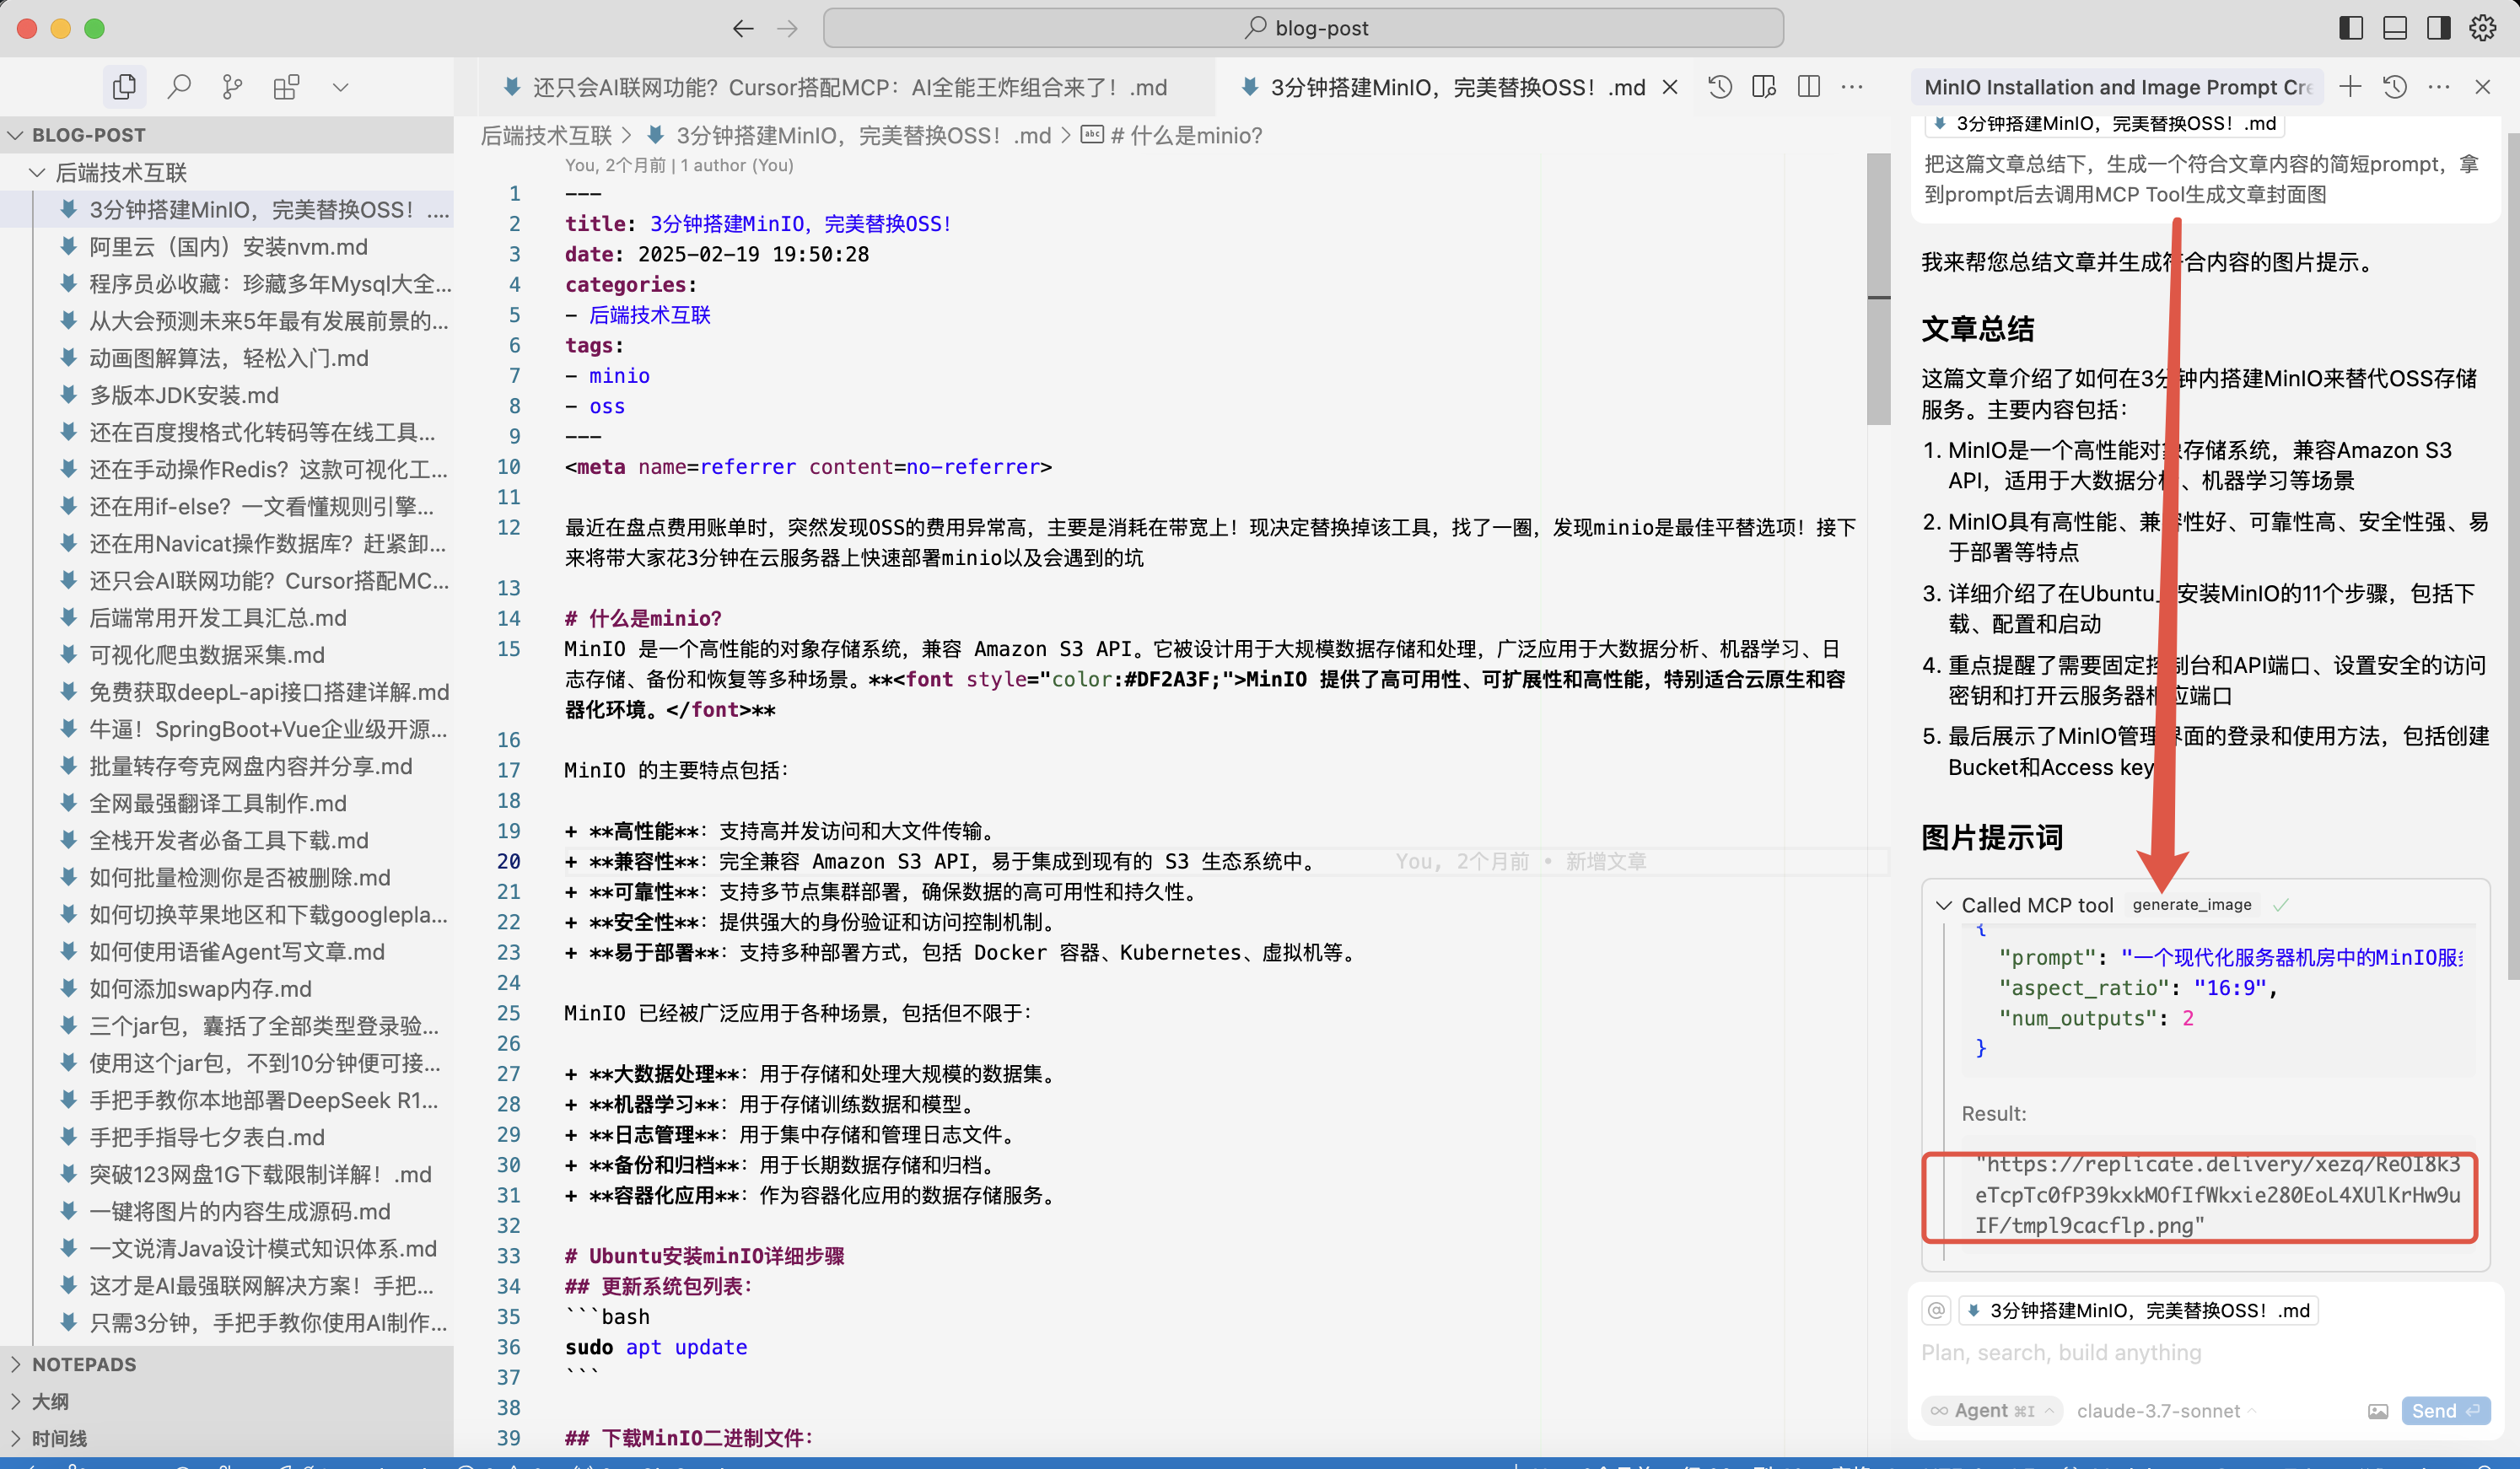
Task: Toggle the bottom panel layout
Action: [2395, 28]
